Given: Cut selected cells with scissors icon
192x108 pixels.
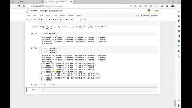Looking at the screenshot, I should coord(35,19).
